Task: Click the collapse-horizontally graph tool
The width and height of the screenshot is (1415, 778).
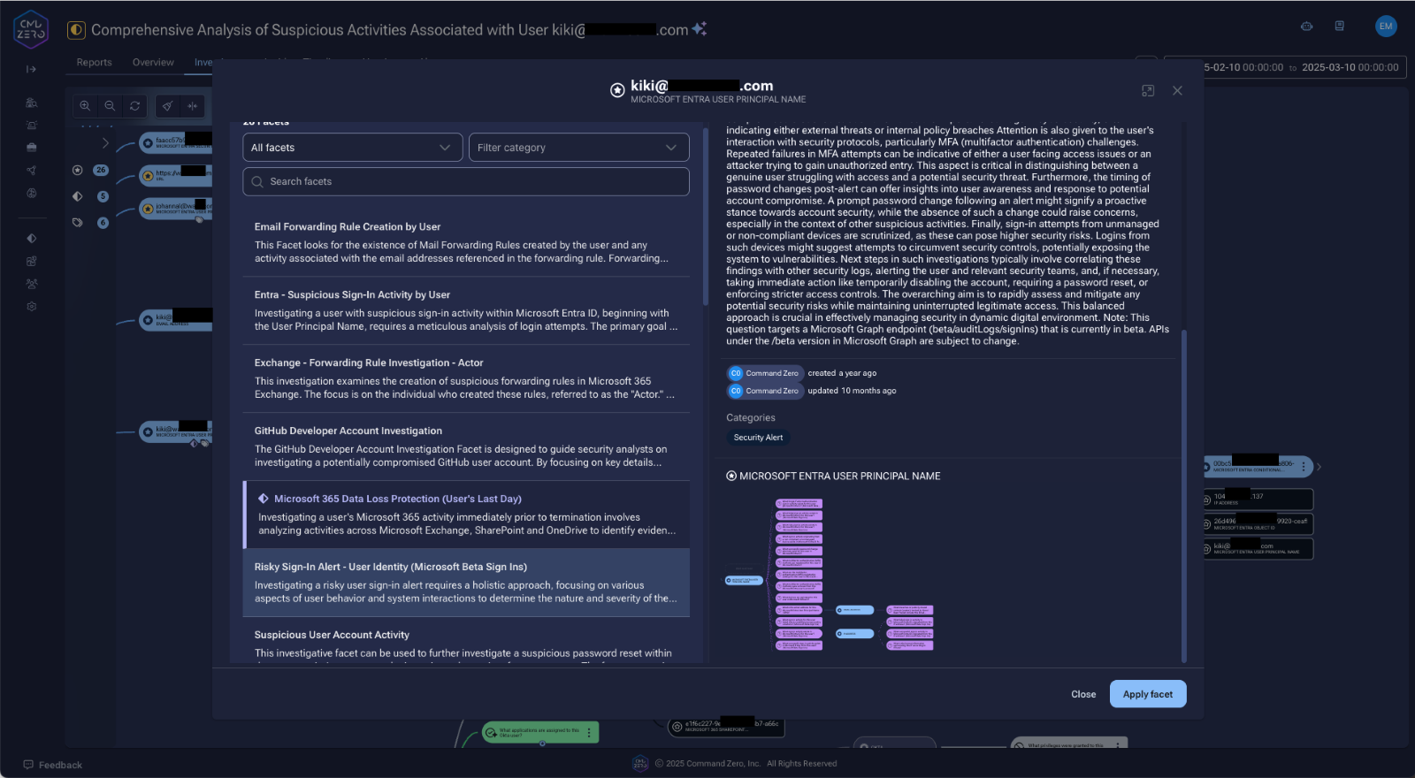Action: pyautogui.click(x=192, y=106)
